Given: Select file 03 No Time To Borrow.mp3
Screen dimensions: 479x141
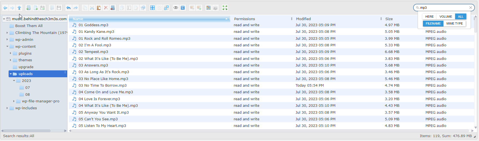Looking at the screenshot, I should point(272,85).
